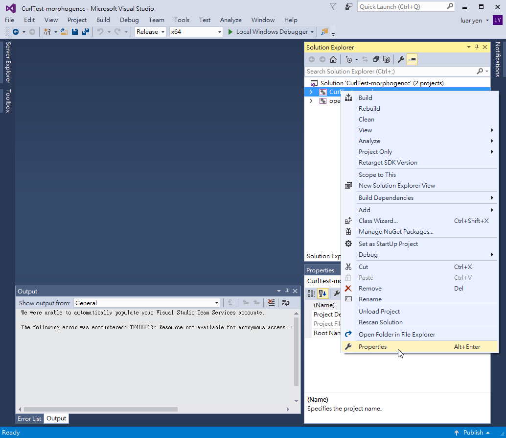Open the solution configuration dropdown showing Release

(x=150, y=31)
